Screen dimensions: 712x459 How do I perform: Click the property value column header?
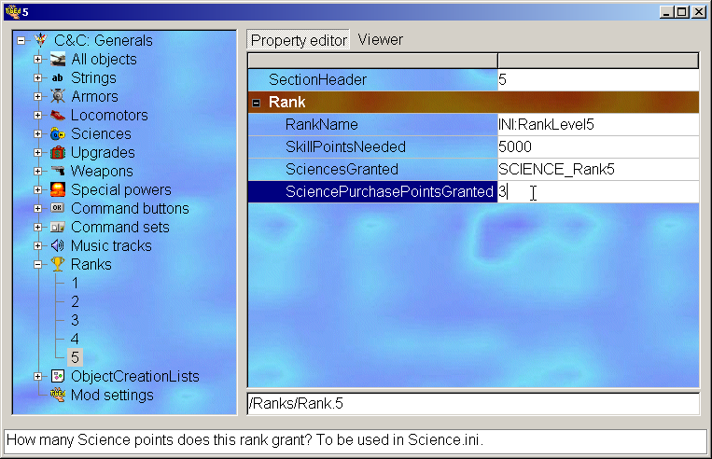(x=598, y=61)
